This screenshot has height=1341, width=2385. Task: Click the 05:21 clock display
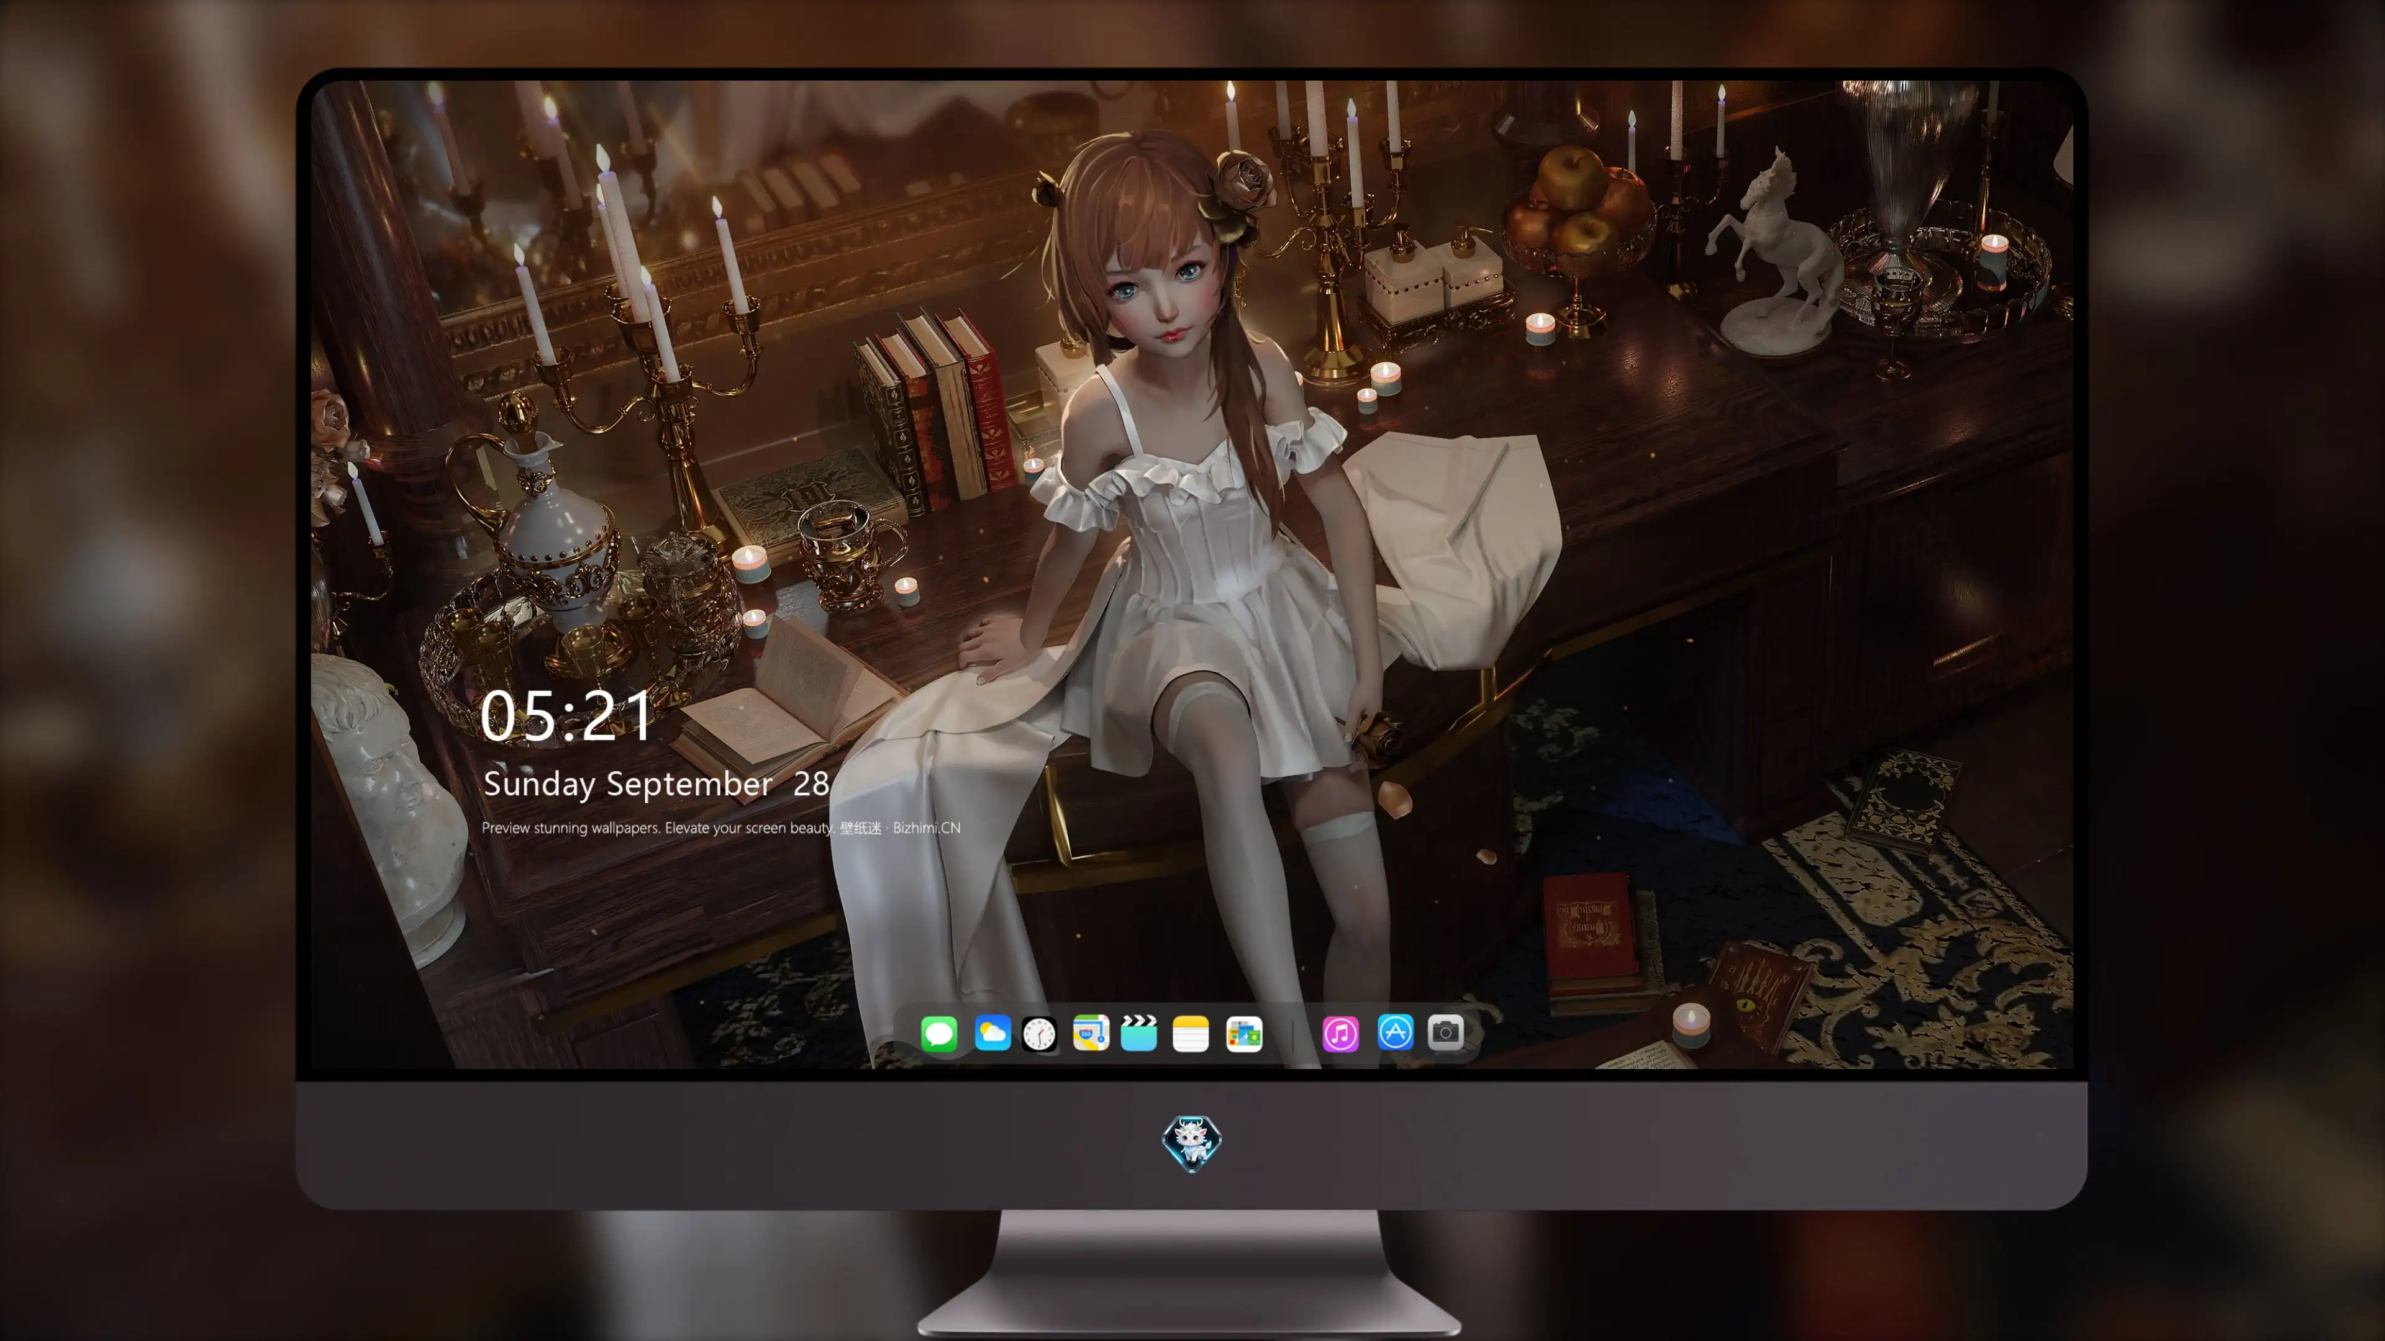point(566,715)
